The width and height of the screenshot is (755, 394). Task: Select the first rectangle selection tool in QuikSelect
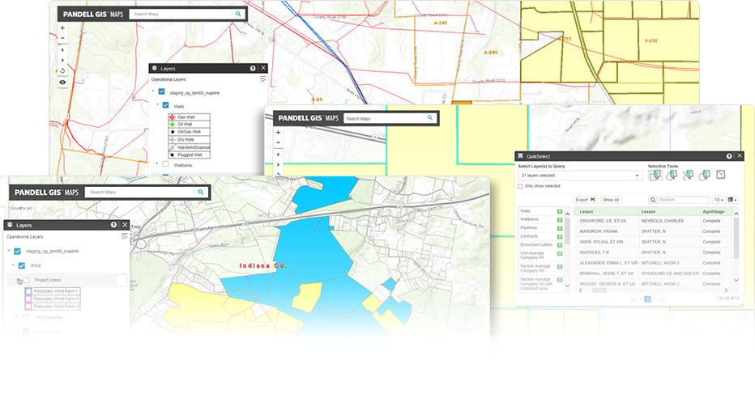pyautogui.click(x=655, y=175)
